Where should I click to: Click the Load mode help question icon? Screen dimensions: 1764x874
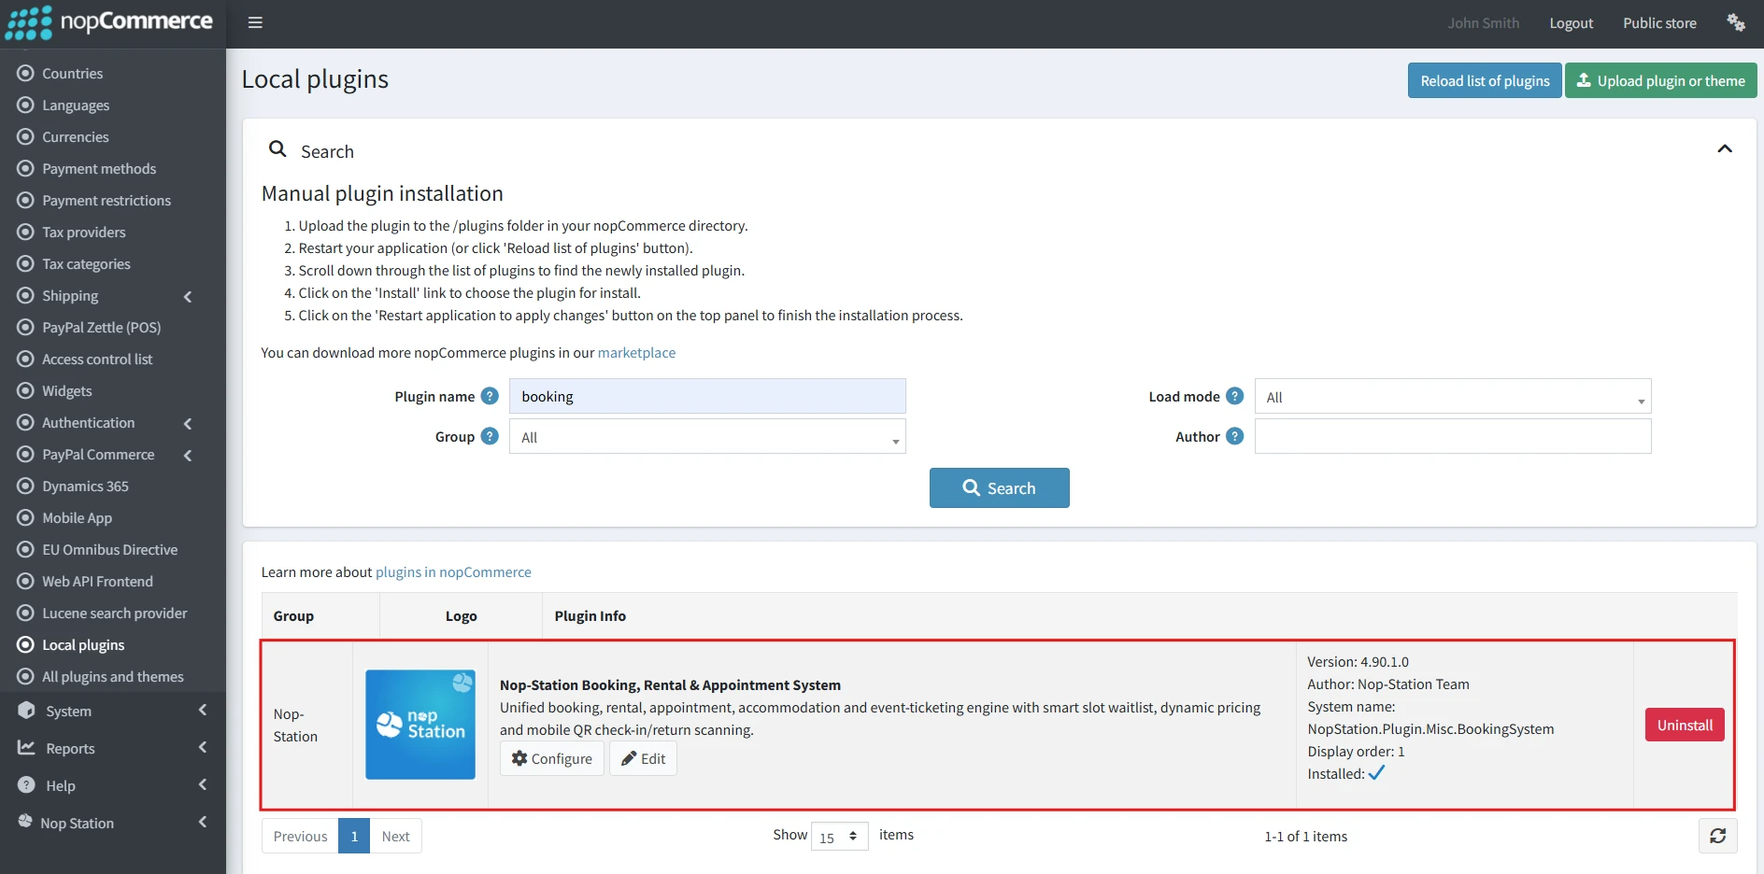pos(1234,396)
